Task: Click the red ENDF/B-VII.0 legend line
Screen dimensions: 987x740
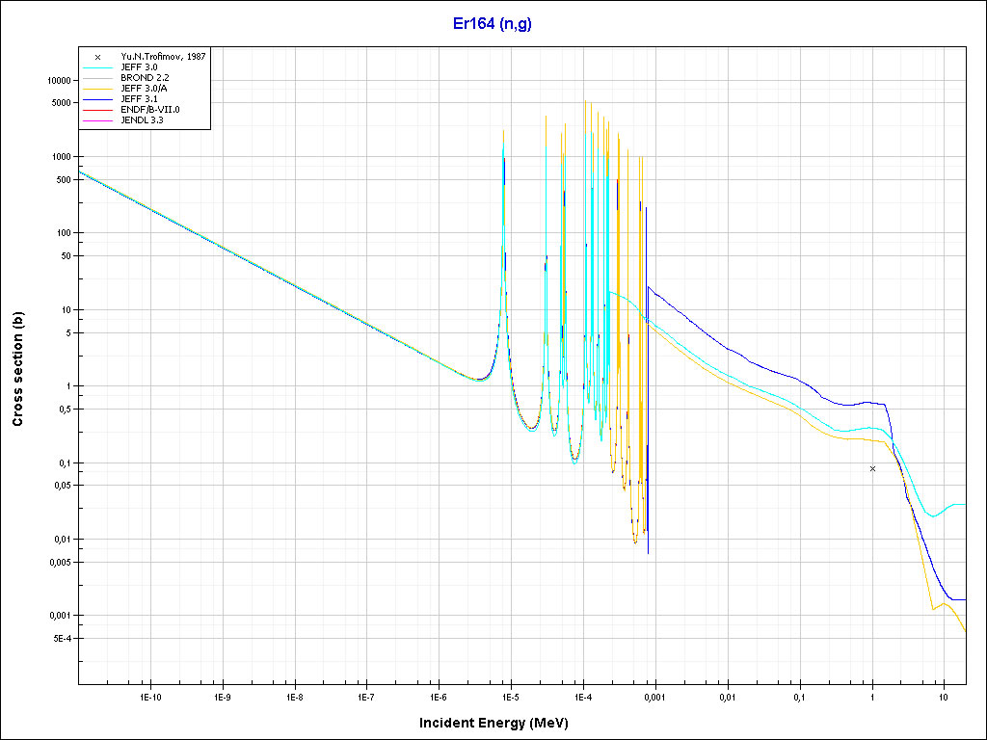Action: pyautogui.click(x=97, y=110)
